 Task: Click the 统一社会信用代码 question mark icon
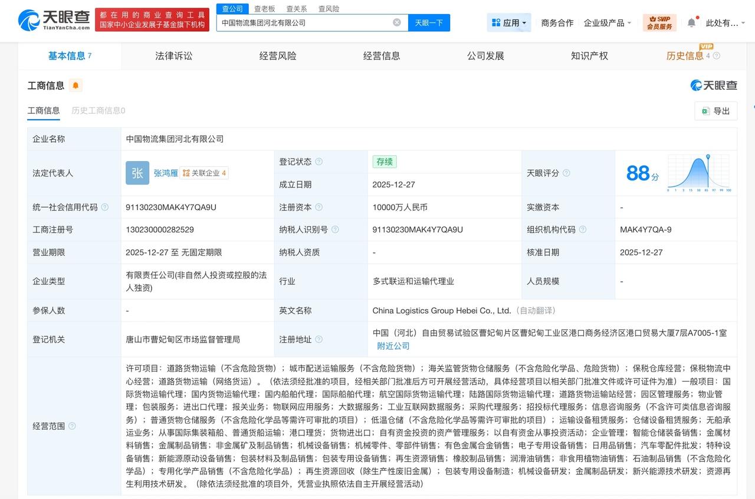click(104, 208)
